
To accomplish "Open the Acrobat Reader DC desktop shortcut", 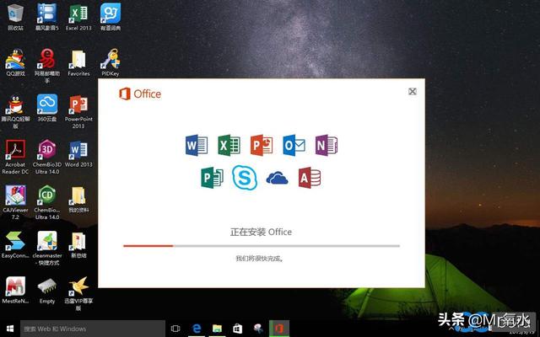I will click(15, 152).
